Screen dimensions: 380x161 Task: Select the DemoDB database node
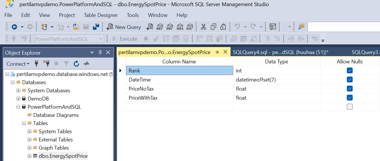click(38, 99)
